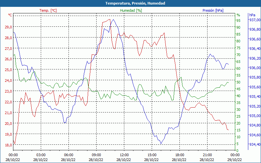Click the '934,40' pressure axis value
This screenshot has width=261, height=163.
click(255, 144)
